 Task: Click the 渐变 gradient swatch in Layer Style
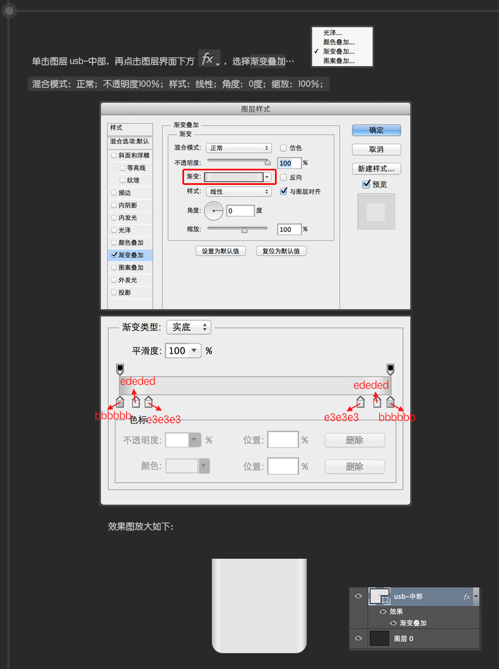tap(233, 177)
